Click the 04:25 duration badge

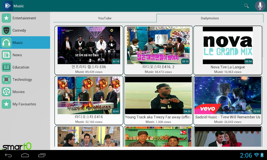[187, 111]
